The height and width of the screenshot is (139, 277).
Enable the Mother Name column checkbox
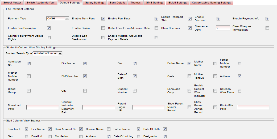pyautogui.click(x=215, y=64)
